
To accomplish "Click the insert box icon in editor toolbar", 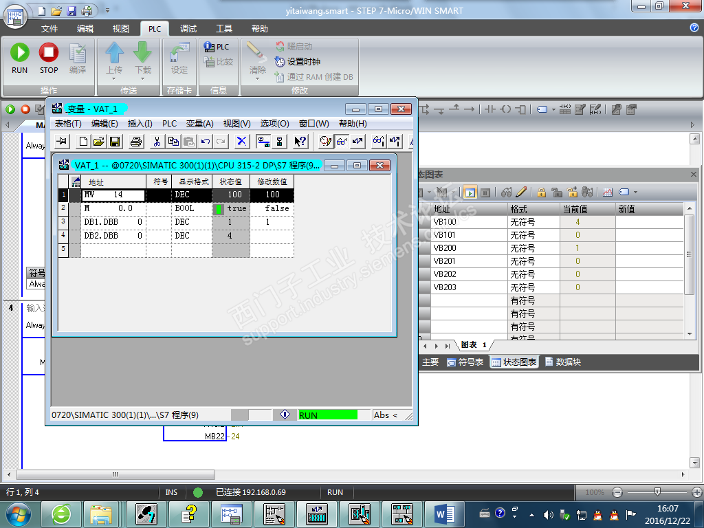I will click(x=521, y=109).
